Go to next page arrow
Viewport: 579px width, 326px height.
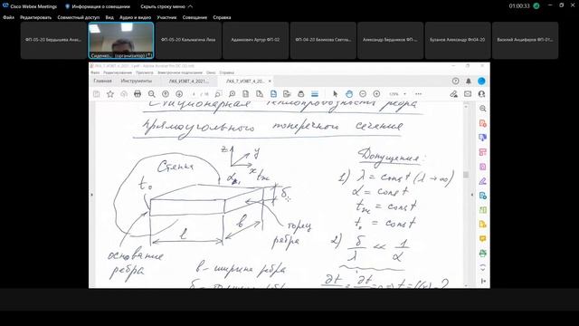click(x=179, y=94)
